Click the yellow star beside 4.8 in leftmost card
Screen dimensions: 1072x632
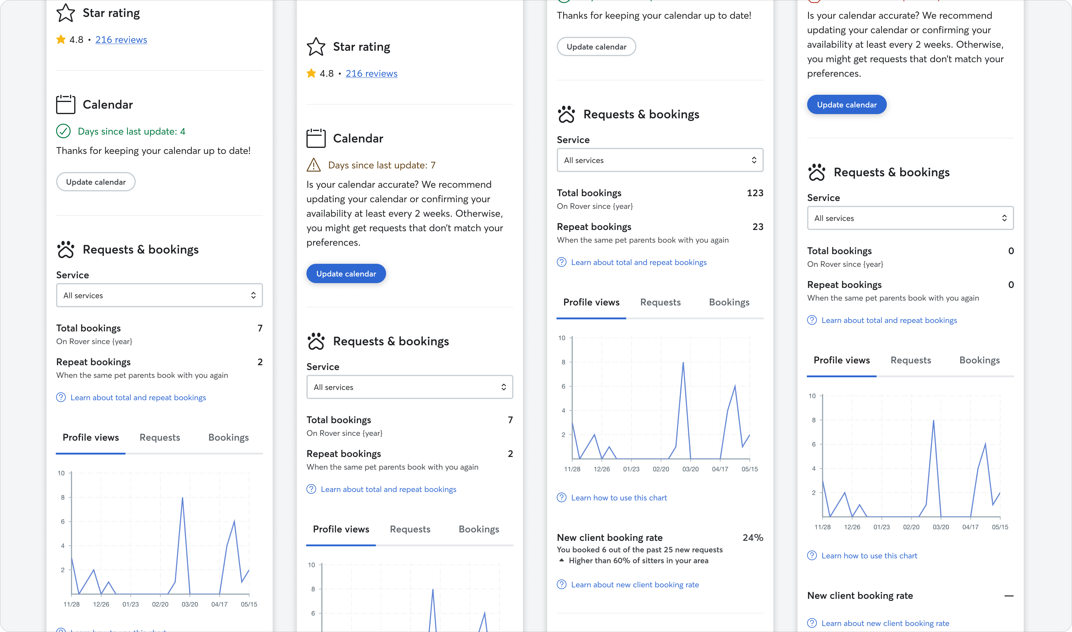[61, 40]
